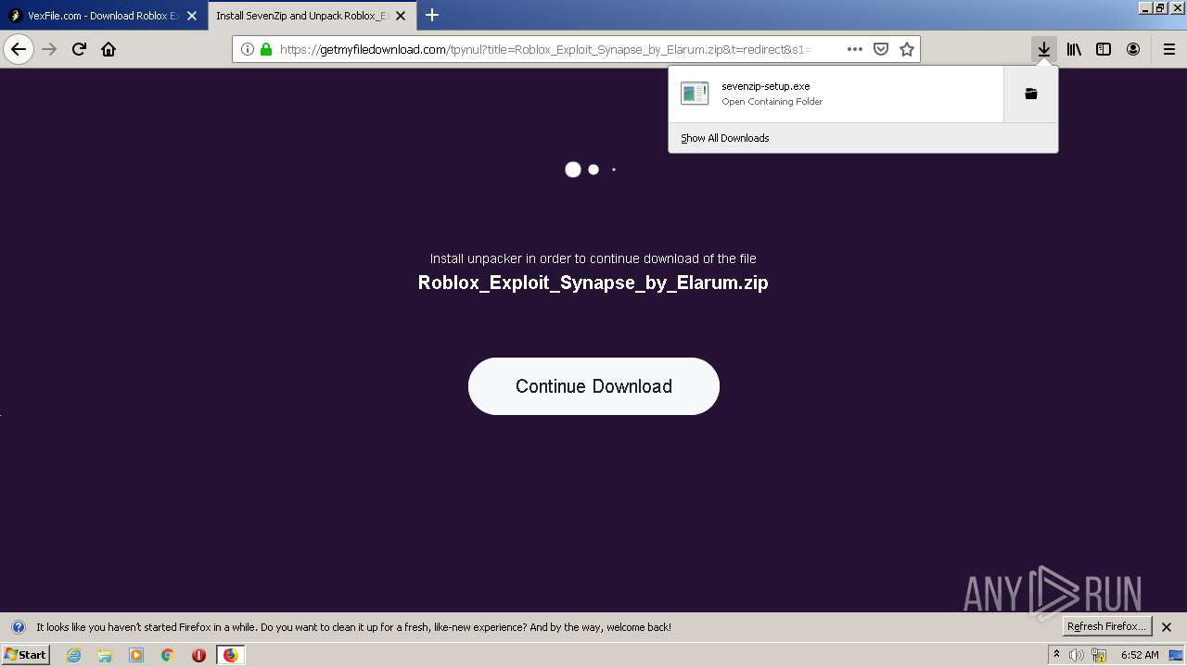The width and height of the screenshot is (1187, 667).
Task: Click Refresh Firefox button
Action: [x=1107, y=626]
